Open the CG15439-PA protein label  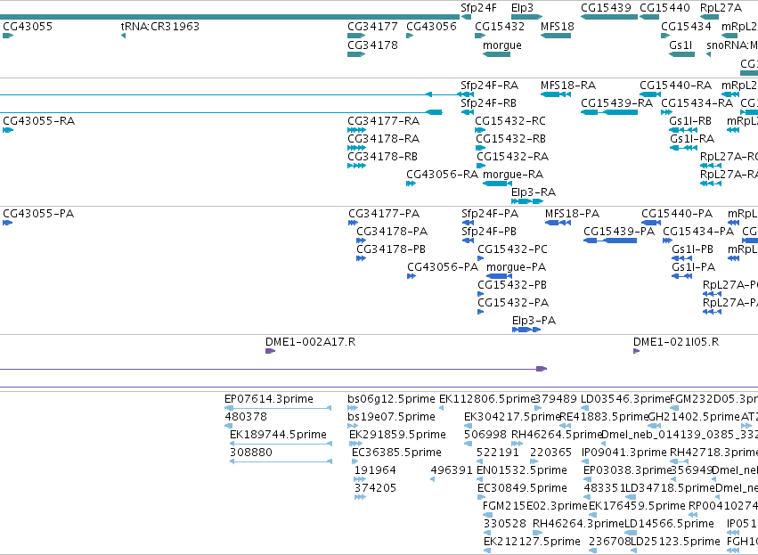click(619, 232)
